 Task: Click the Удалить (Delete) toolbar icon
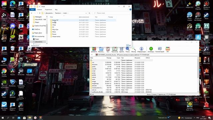click(x=121, y=50)
